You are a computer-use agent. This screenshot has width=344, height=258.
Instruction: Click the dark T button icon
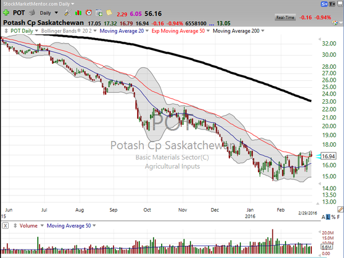[332, 4]
